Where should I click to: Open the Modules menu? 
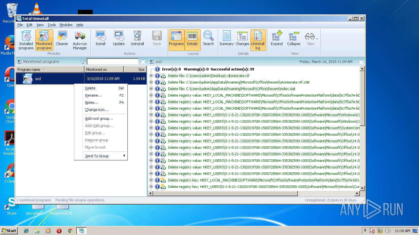coord(66,25)
